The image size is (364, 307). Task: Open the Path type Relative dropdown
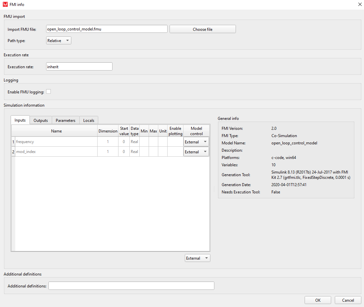58,41
